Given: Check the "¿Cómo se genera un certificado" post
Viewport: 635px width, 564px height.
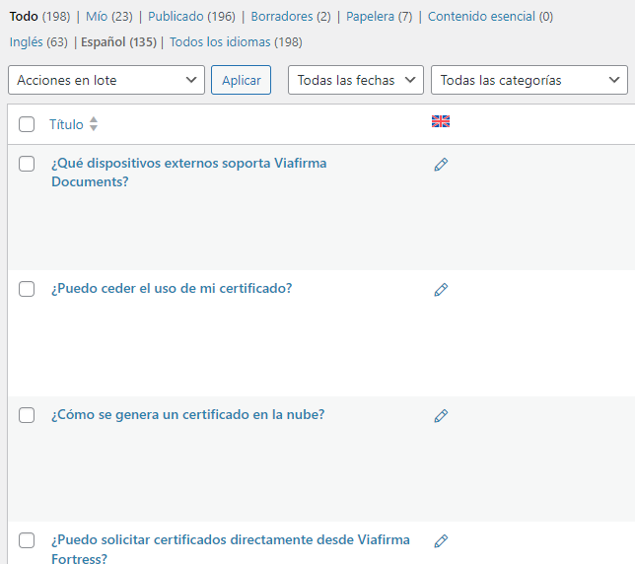Looking at the screenshot, I should pyautogui.click(x=27, y=415).
